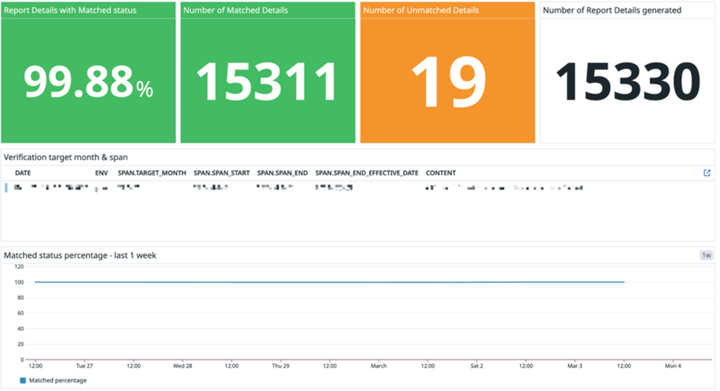
Task: Select the 15311 matched details widget
Action: tap(267, 73)
